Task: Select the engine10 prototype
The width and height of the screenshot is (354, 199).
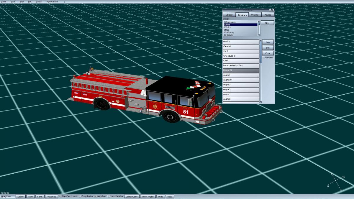Action: [x=241, y=80]
